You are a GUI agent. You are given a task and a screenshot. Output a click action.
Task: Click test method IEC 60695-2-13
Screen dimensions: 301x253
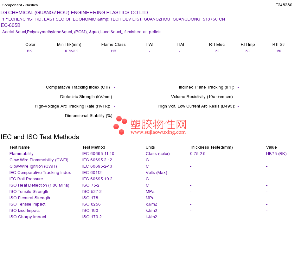pyautogui.click(x=97, y=166)
